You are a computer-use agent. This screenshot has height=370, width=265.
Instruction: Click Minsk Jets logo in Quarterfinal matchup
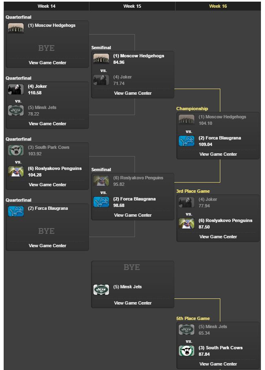(16, 110)
